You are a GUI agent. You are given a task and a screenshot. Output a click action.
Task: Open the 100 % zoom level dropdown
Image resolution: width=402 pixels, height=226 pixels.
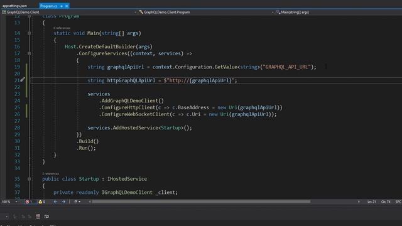pyautogui.click(x=16, y=202)
